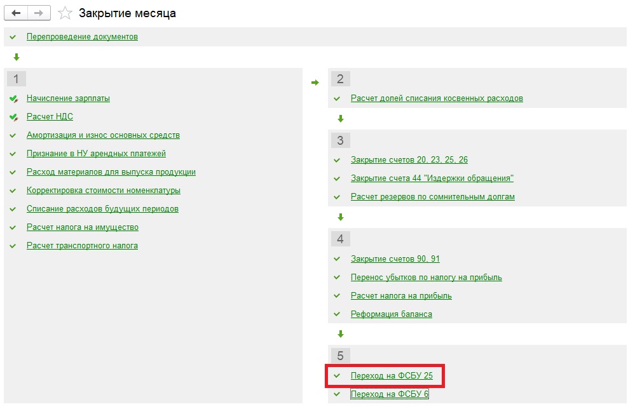The image size is (628, 409).
Task: Click stage number 2 block header
Action: [341, 79]
